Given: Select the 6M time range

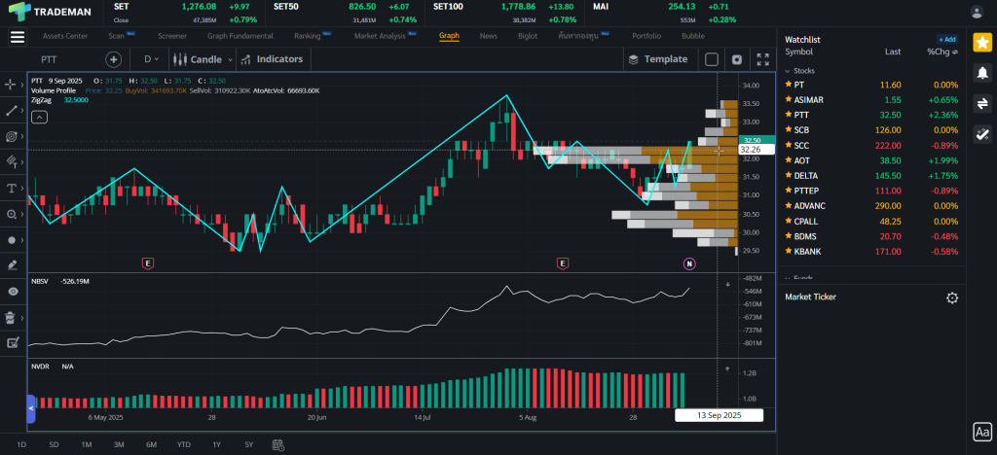Looking at the screenshot, I should click(x=151, y=444).
